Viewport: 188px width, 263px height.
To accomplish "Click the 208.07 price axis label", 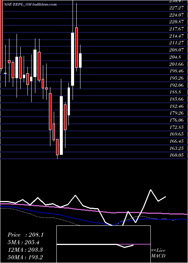I will pos(176,50).
